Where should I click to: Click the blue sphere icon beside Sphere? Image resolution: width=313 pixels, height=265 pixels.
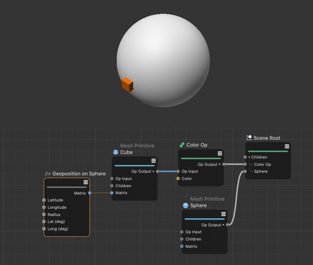coord(186,206)
